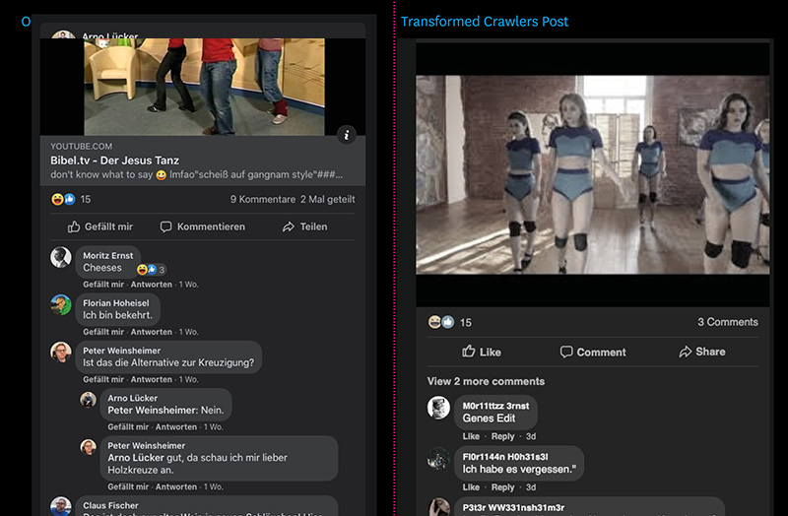Click the Fl0r1144n H0h31s3l username
Screen dimensions: 788x516
(505, 457)
